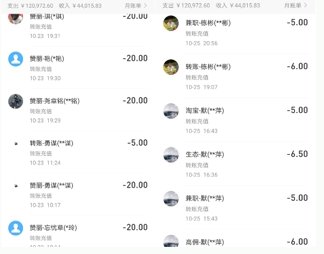Open 淘宝-默 entry dated 10-25 16:43

tap(235, 120)
